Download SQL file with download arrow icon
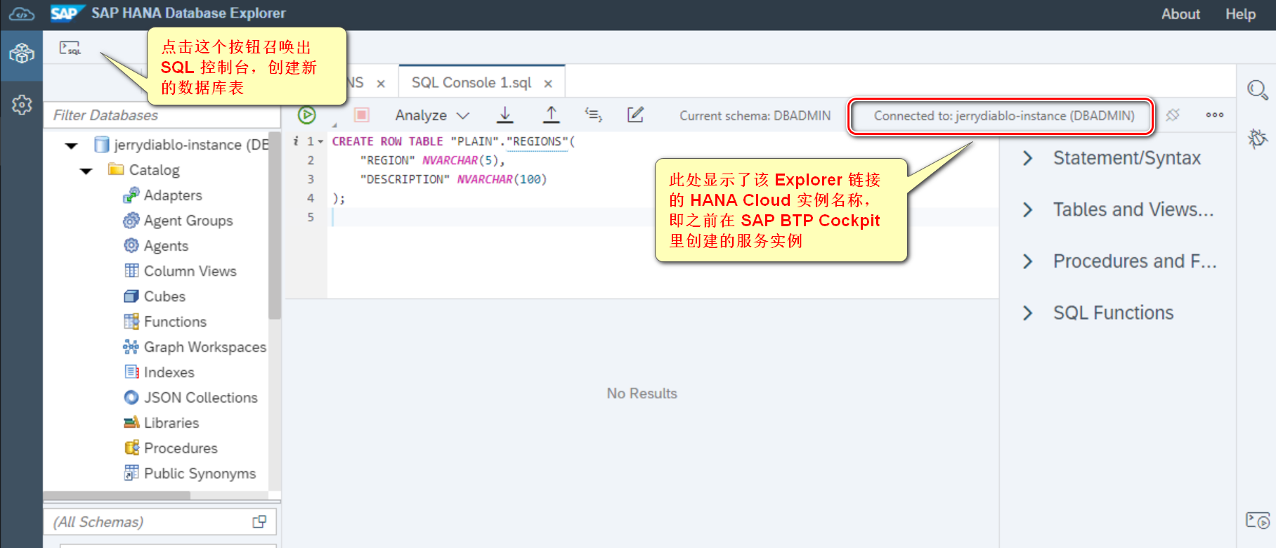This screenshot has width=1276, height=548. [505, 115]
